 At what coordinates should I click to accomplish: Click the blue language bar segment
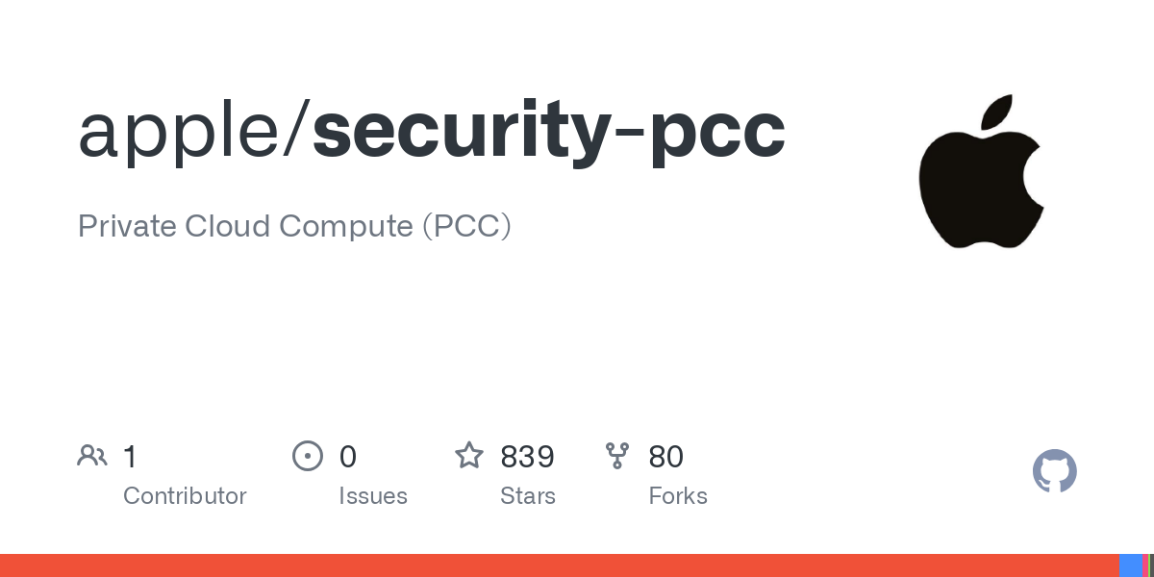(x=1131, y=565)
